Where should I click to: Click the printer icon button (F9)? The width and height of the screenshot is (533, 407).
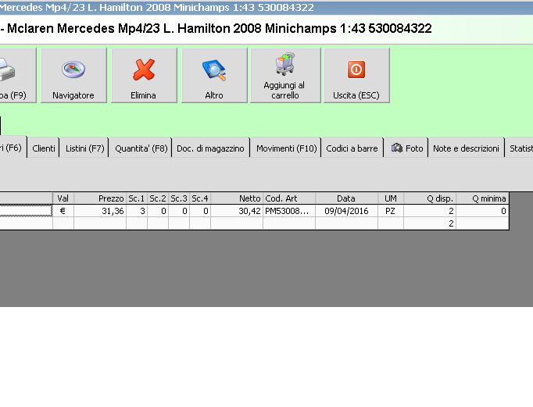(18, 76)
